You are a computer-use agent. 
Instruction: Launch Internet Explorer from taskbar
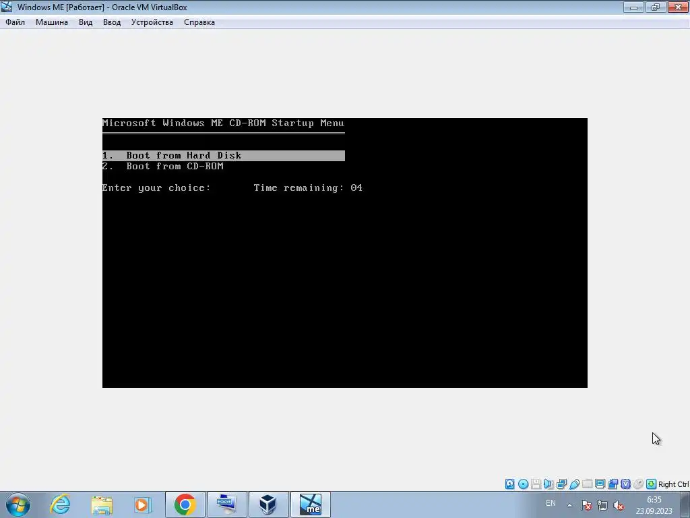(60, 505)
